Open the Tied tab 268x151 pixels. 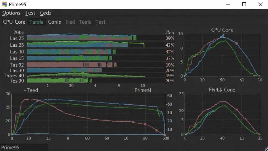70,22
